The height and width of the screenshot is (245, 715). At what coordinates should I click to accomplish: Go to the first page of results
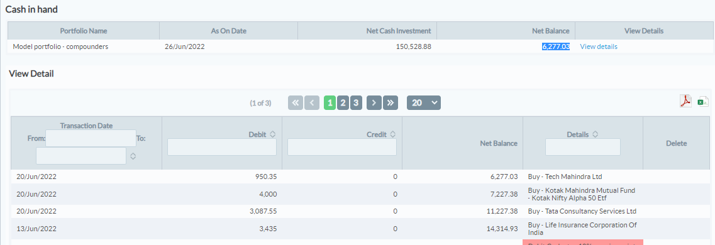pos(296,103)
